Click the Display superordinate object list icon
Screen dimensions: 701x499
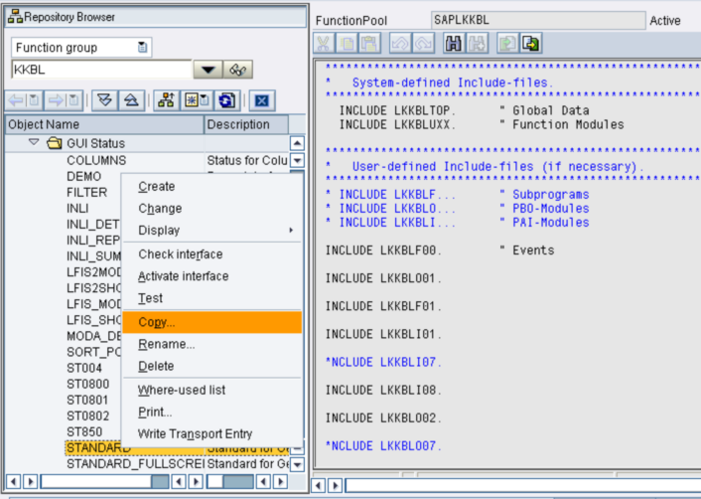click(x=167, y=100)
